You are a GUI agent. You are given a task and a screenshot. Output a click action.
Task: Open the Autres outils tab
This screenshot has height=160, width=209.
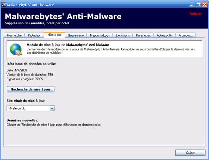pyautogui.click(x=165, y=36)
